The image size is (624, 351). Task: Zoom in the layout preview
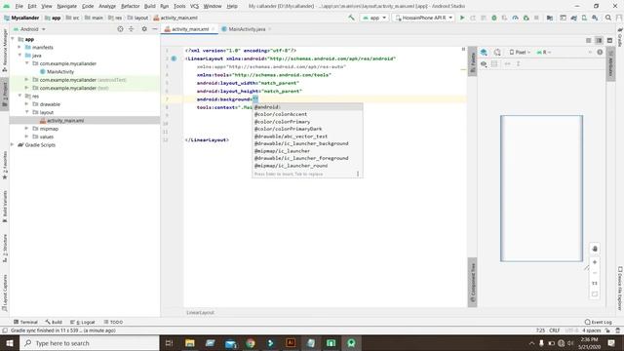(x=595, y=262)
